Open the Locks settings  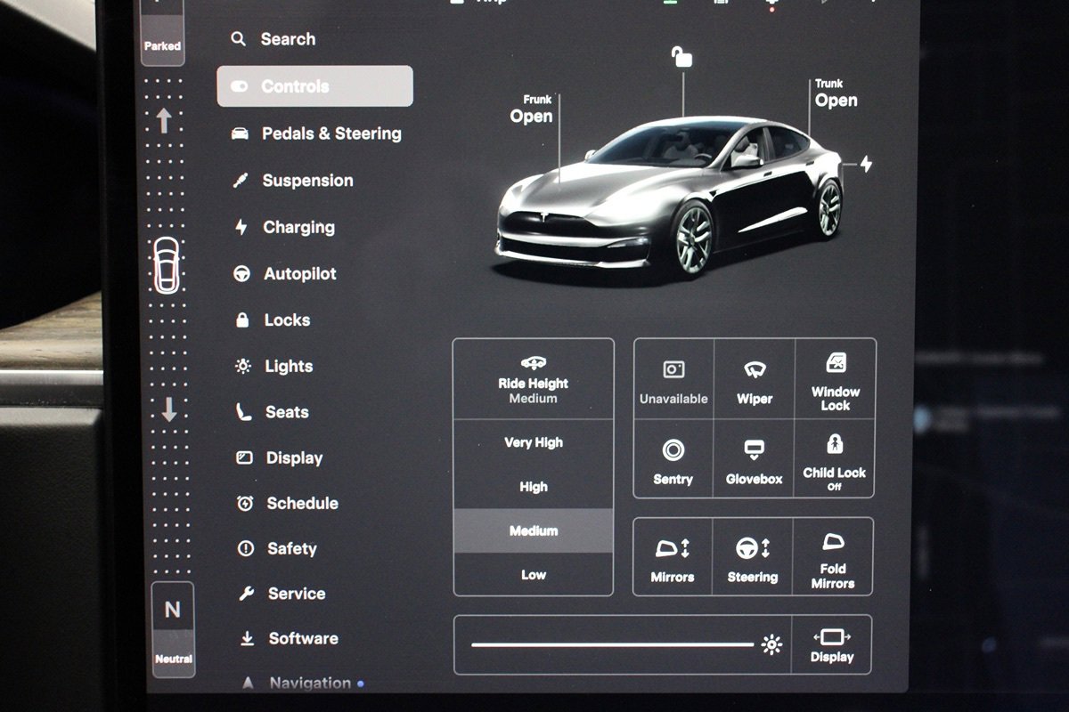272,320
